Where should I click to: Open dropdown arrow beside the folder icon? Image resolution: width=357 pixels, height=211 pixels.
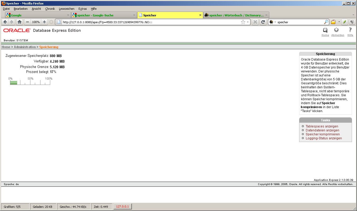339,22
